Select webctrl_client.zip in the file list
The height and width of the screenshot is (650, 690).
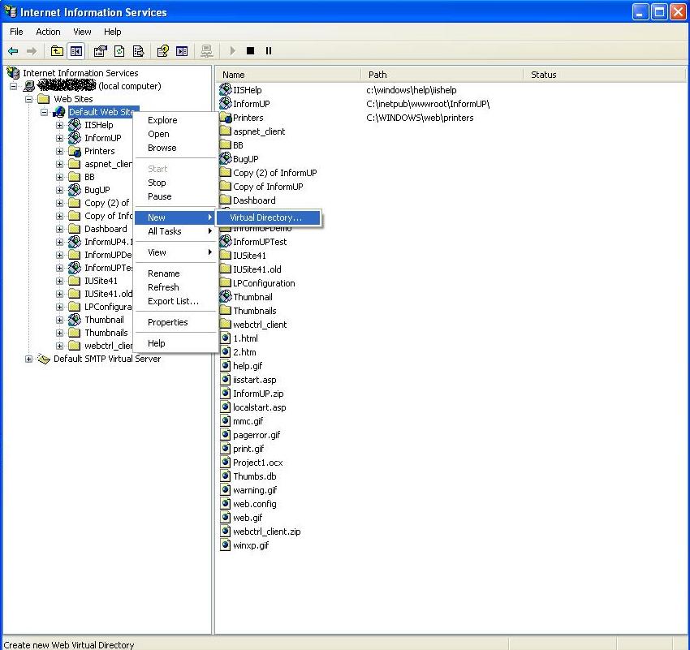[x=267, y=532]
